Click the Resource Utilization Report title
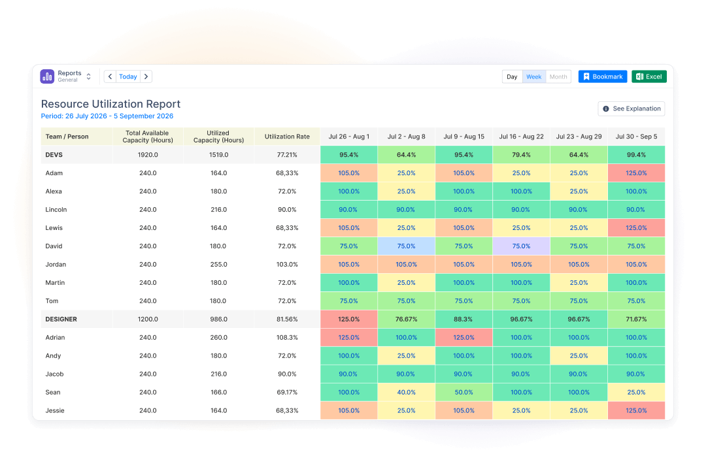 (110, 104)
